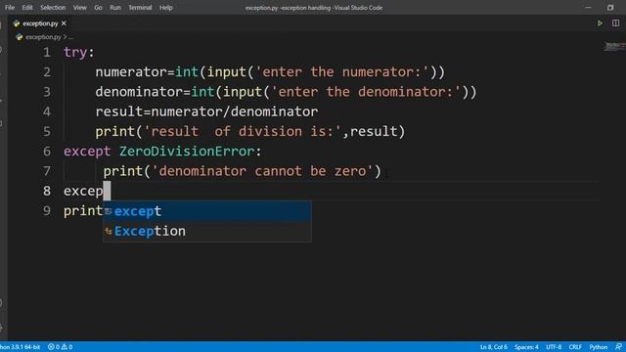Viewport: 626px width, 352px height.
Task: Click 'result of division is:' string
Action: pyautogui.click(x=243, y=132)
